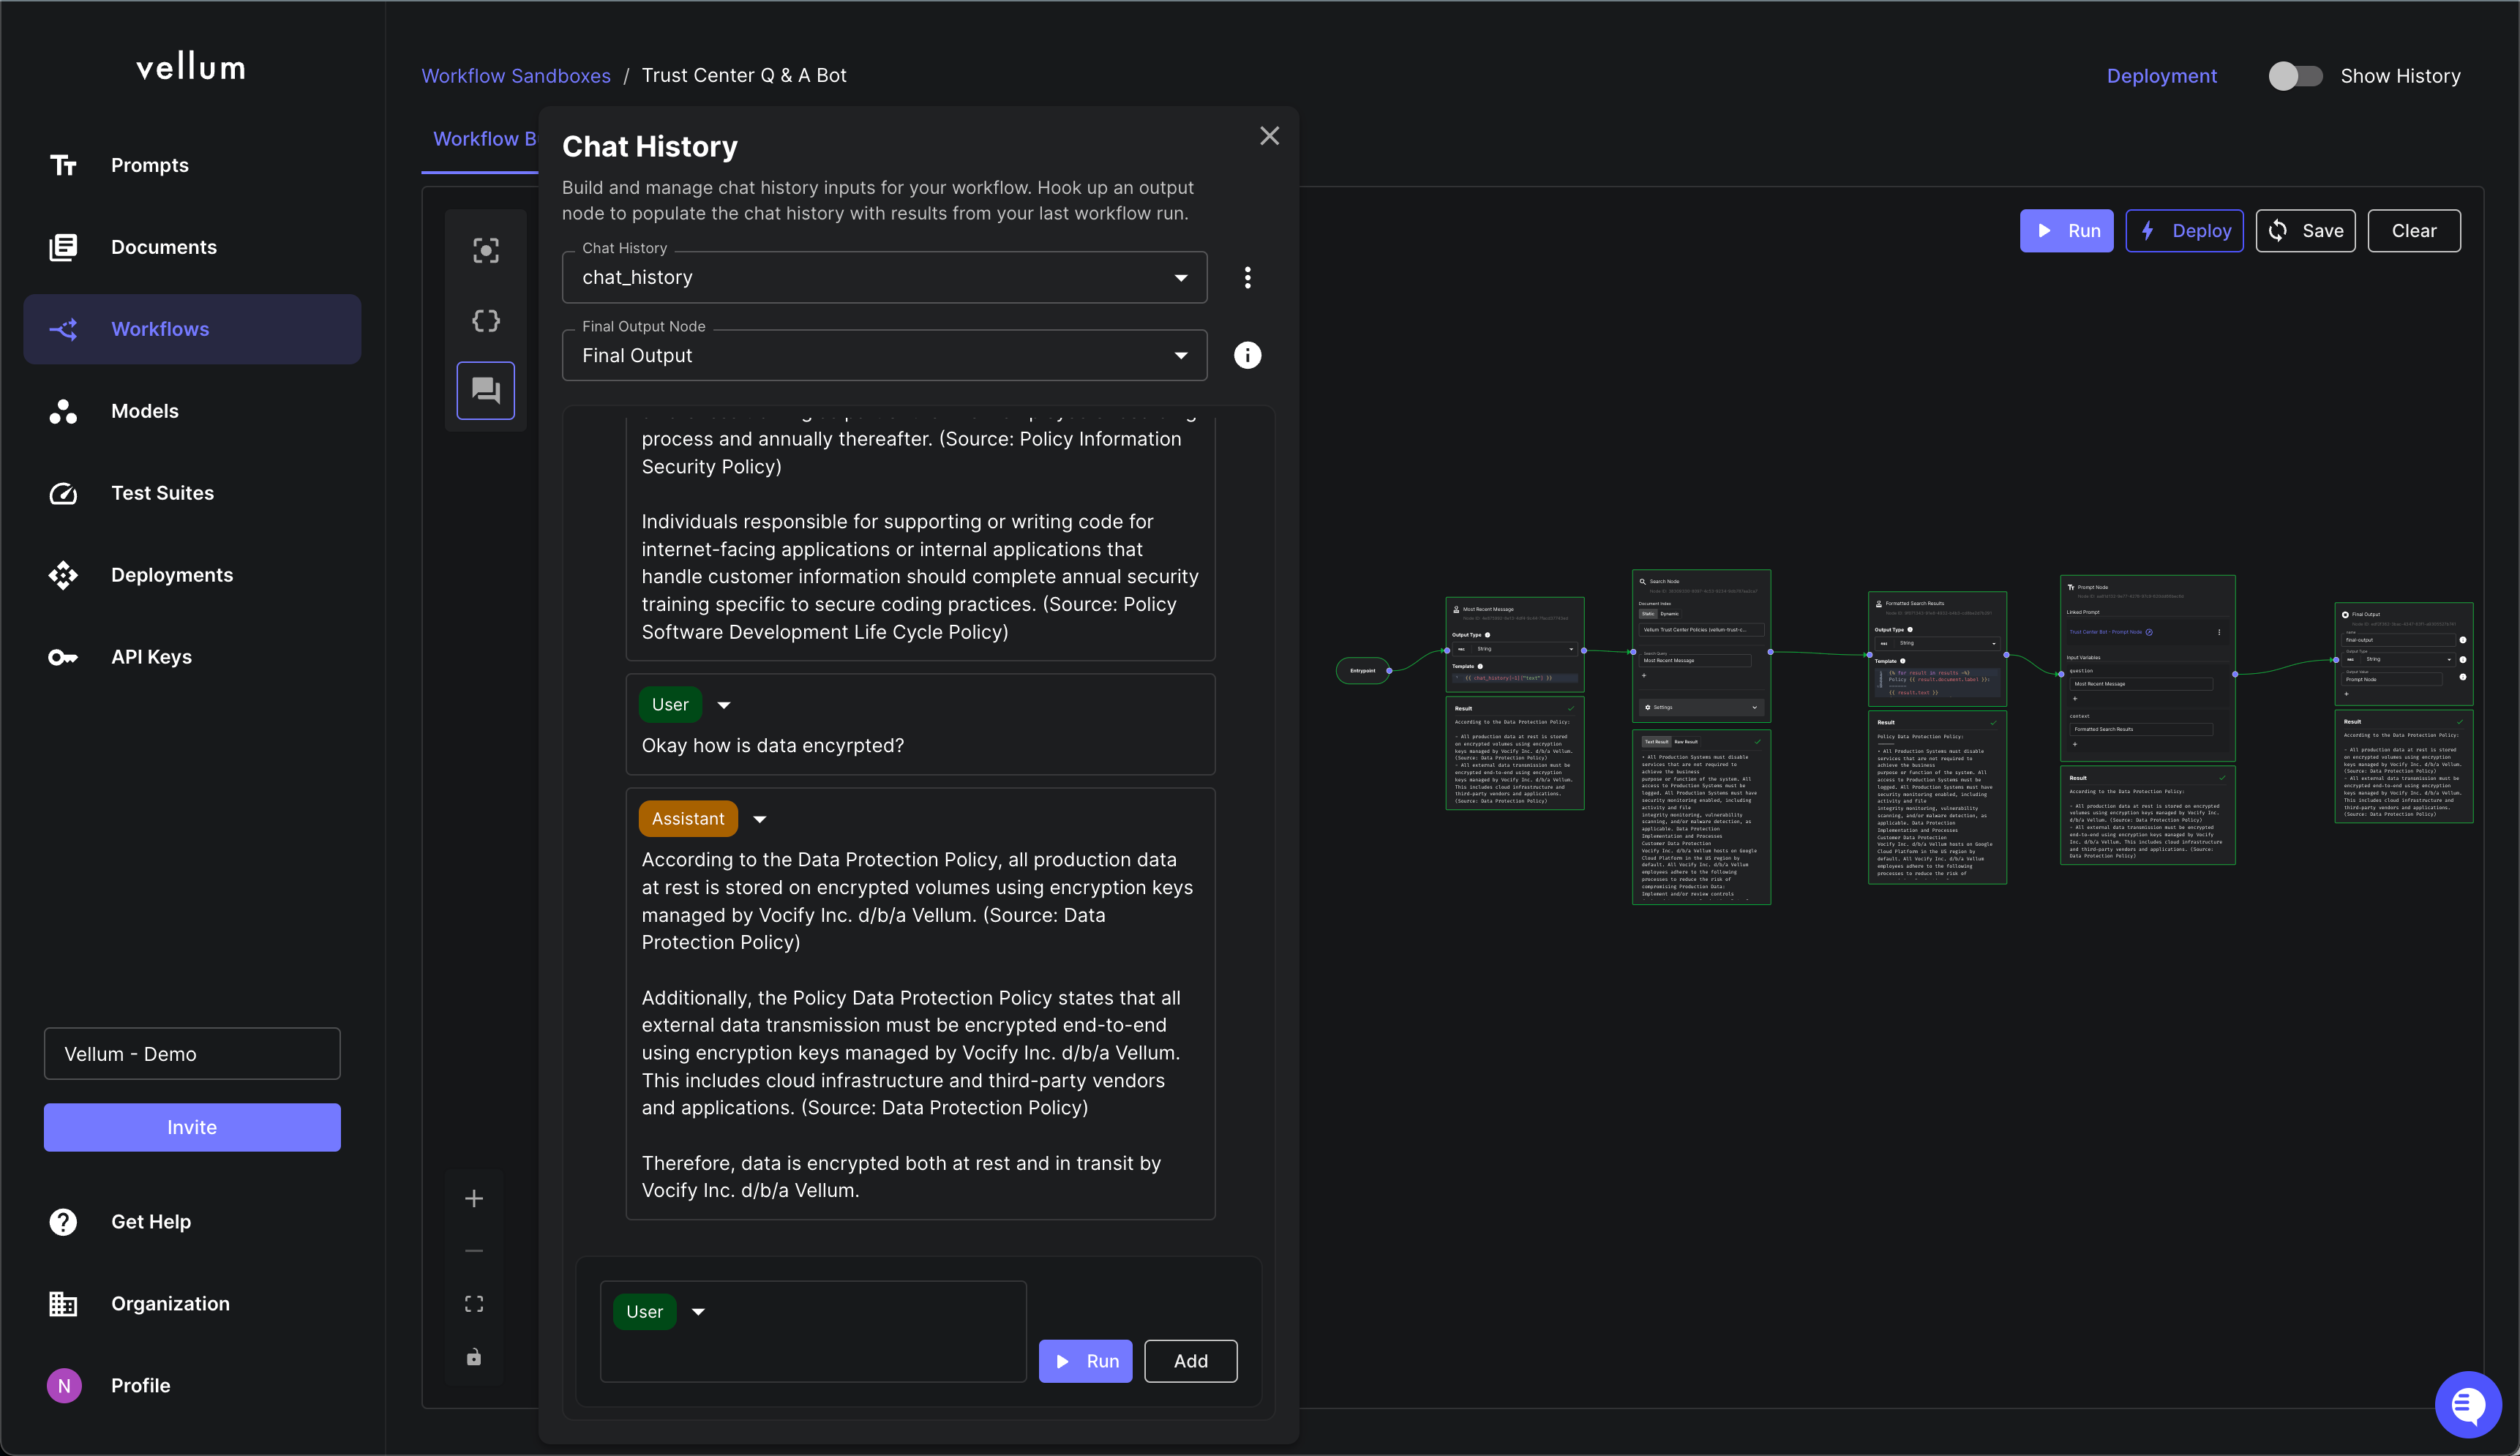Select the Workflows menu item
Image resolution: width=2520 pixels, height=1456 pixels.
pyautogui.click(x=192, y=329)
